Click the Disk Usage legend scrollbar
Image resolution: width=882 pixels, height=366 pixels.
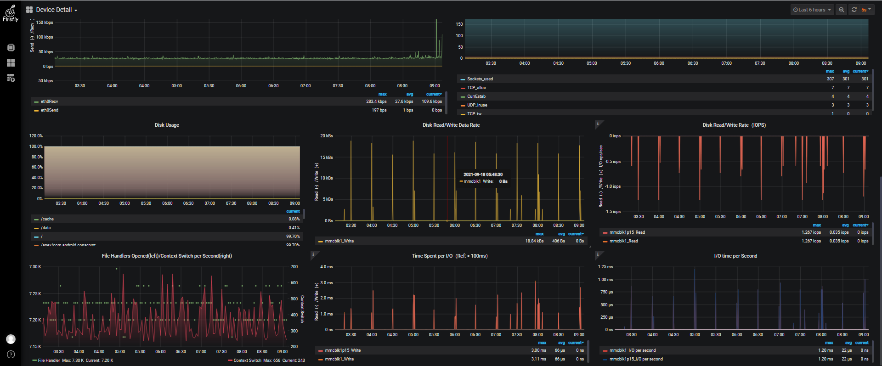click(304, 214)
